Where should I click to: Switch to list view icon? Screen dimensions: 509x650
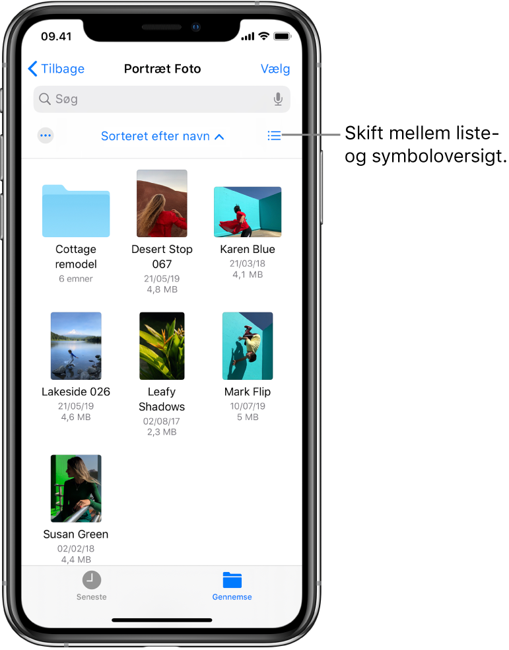pyautogui.click(x=274, y=135)
